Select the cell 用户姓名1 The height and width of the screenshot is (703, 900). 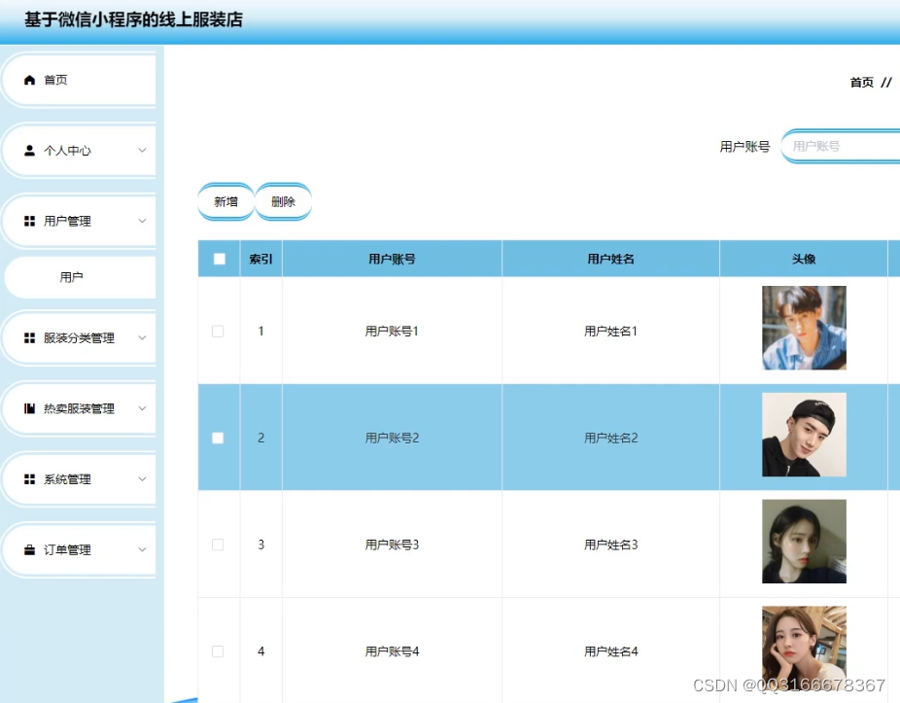click(610, 332)
